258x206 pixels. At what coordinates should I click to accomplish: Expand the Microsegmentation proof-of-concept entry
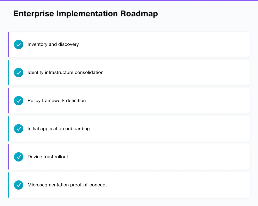129,185
